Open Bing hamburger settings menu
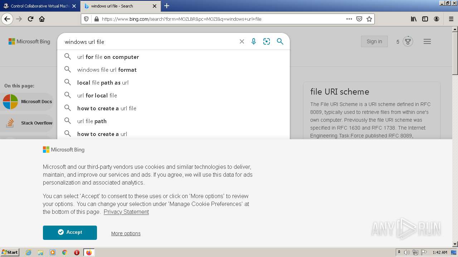The width and height of the screenshot is (458, 257). (427, 41)
